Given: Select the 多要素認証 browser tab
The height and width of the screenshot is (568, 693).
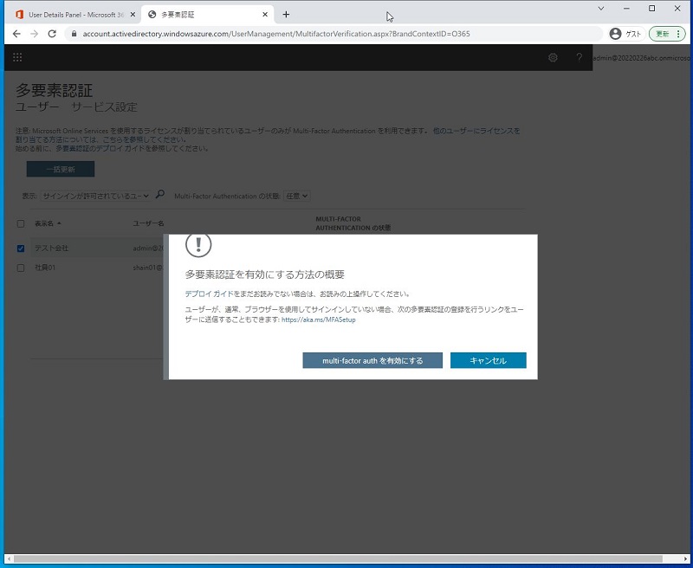Looking at the screenshot, I should pos(208,15).
